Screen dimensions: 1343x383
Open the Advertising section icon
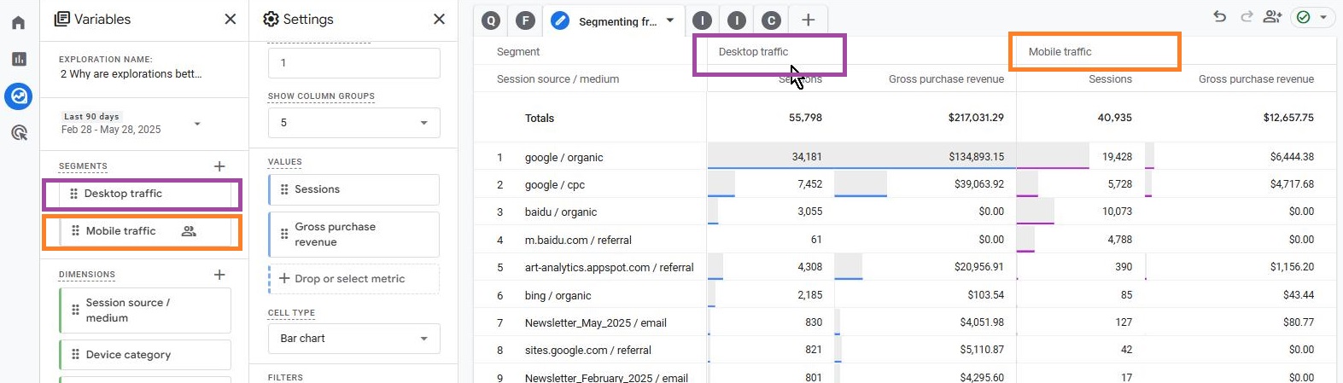pos(19,132)
